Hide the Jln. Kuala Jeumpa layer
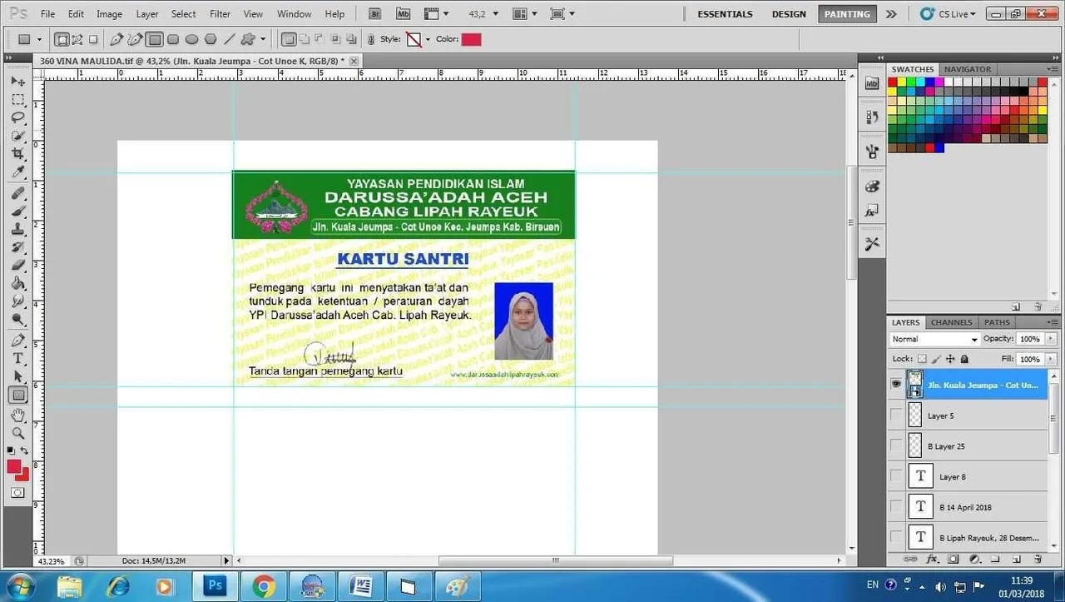 pyautogui.click(x=896, y=384)
